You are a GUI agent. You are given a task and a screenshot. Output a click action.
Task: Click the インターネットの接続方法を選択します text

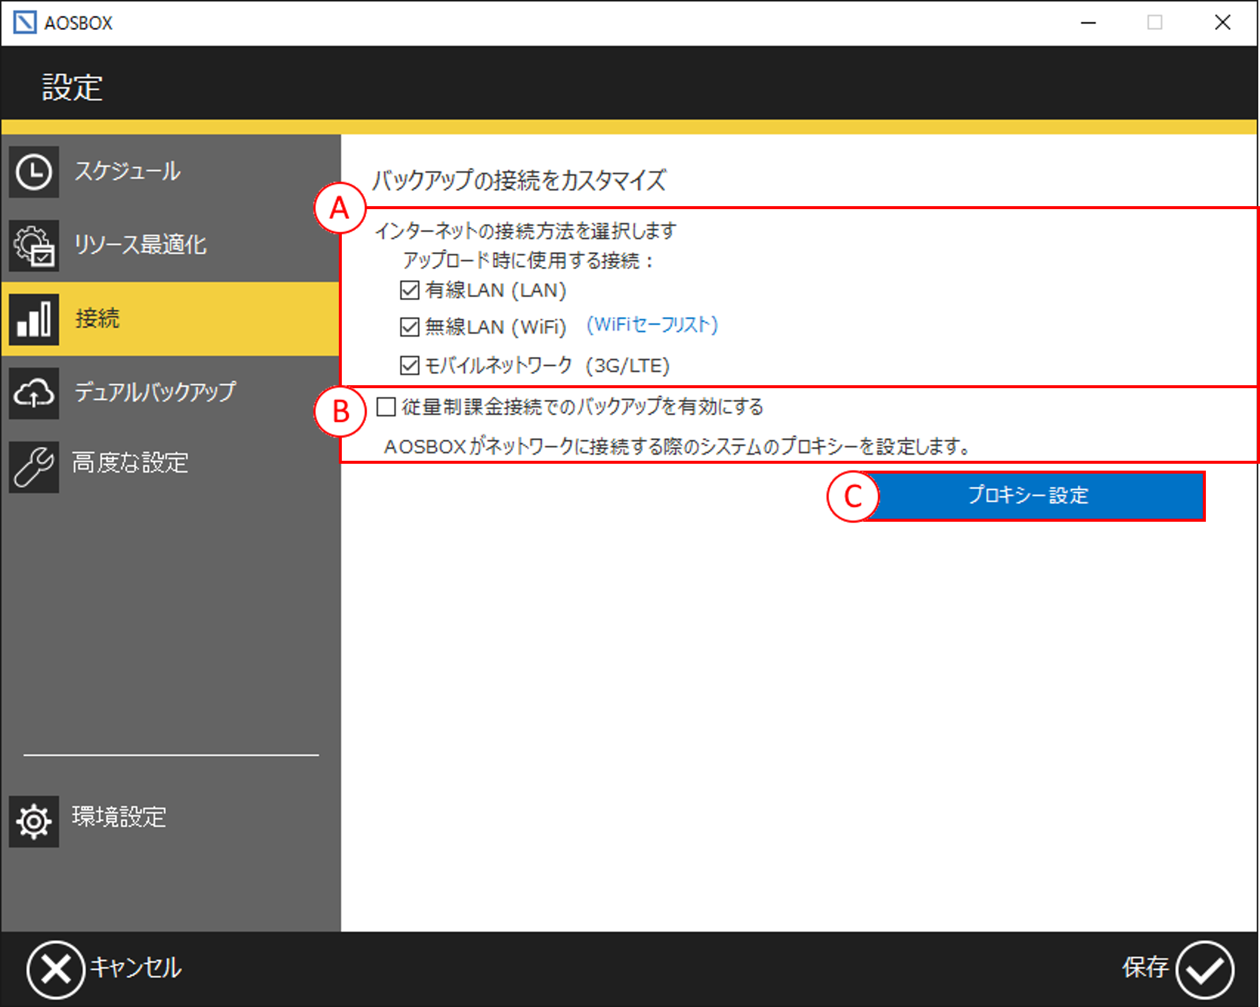pos(525,231)
